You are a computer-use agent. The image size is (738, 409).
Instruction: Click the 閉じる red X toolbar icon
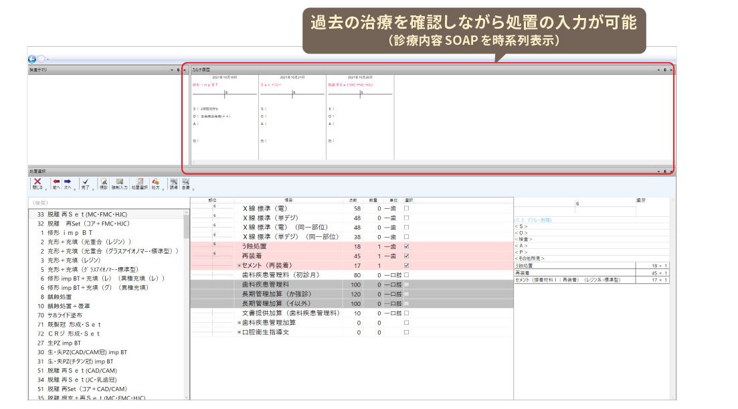(38, 181)
